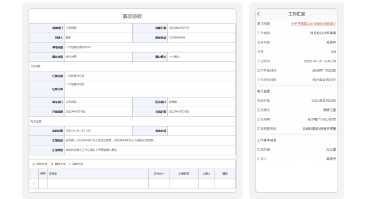Click the 工作汇报 panel title

(x=297, y=14)
